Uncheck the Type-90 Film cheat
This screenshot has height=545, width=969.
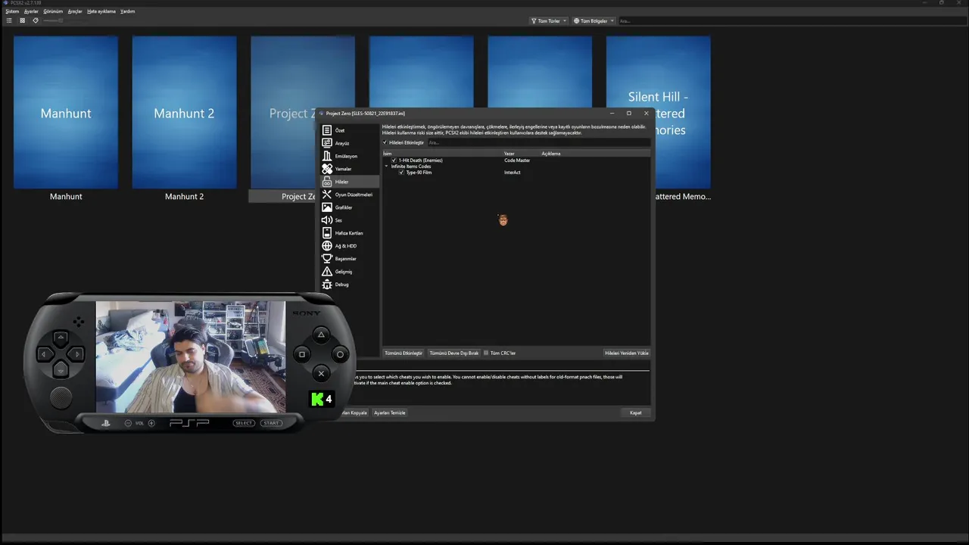(401, 173)
